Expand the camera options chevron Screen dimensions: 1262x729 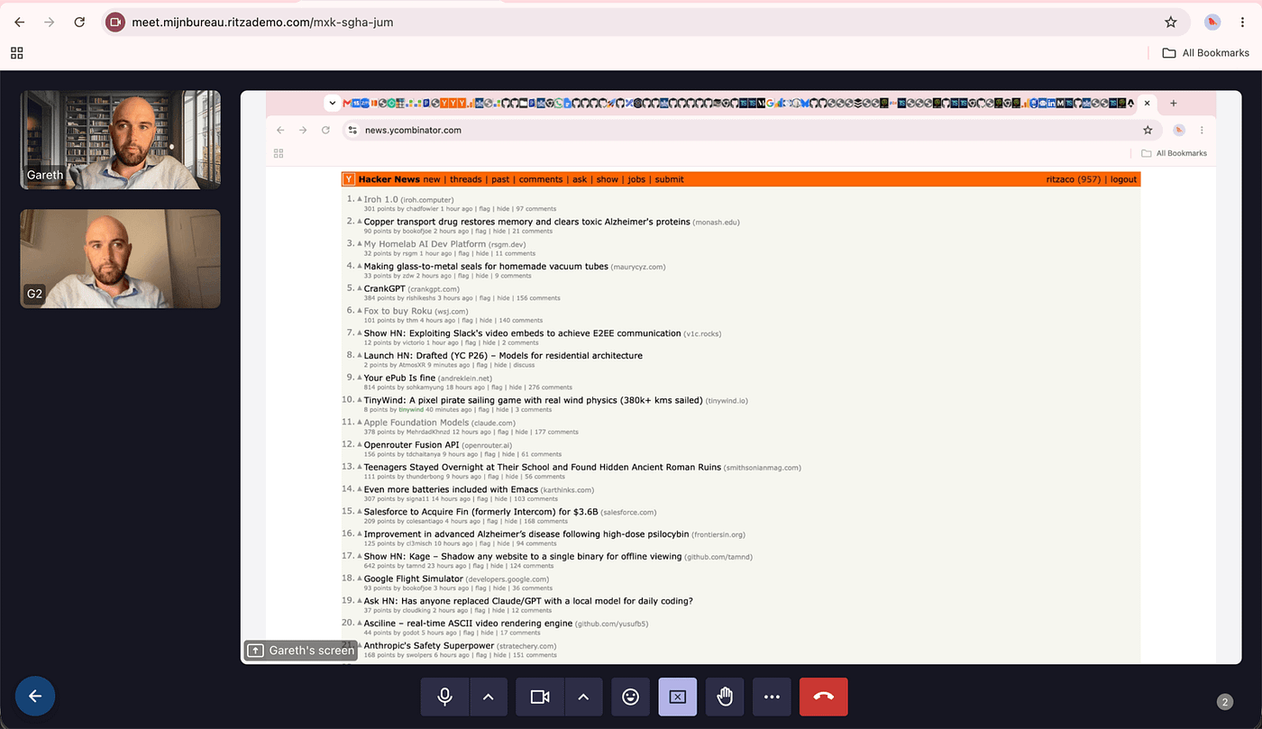click(583, 697)
